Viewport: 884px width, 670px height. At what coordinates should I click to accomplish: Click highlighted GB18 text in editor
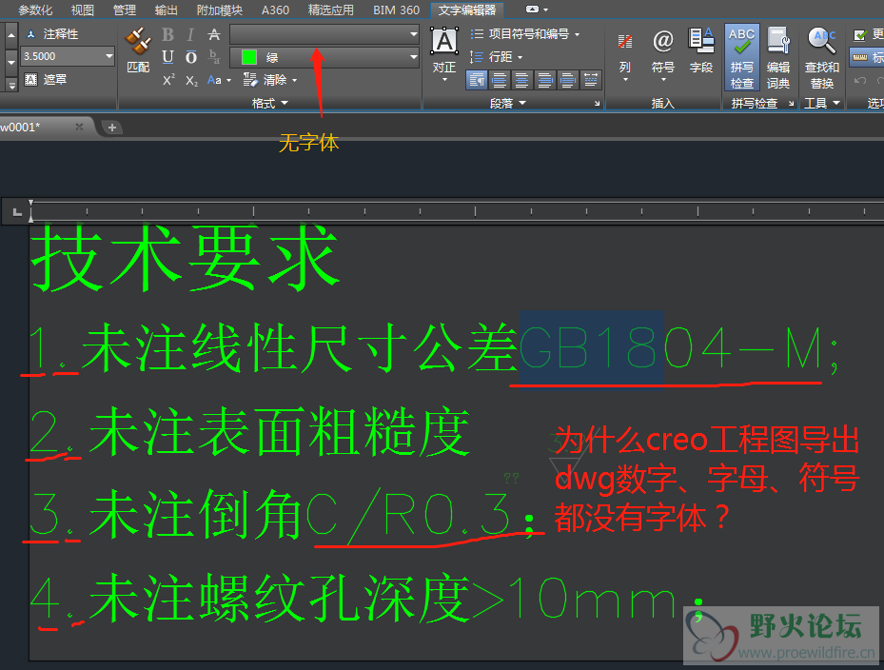coord(592,346)
